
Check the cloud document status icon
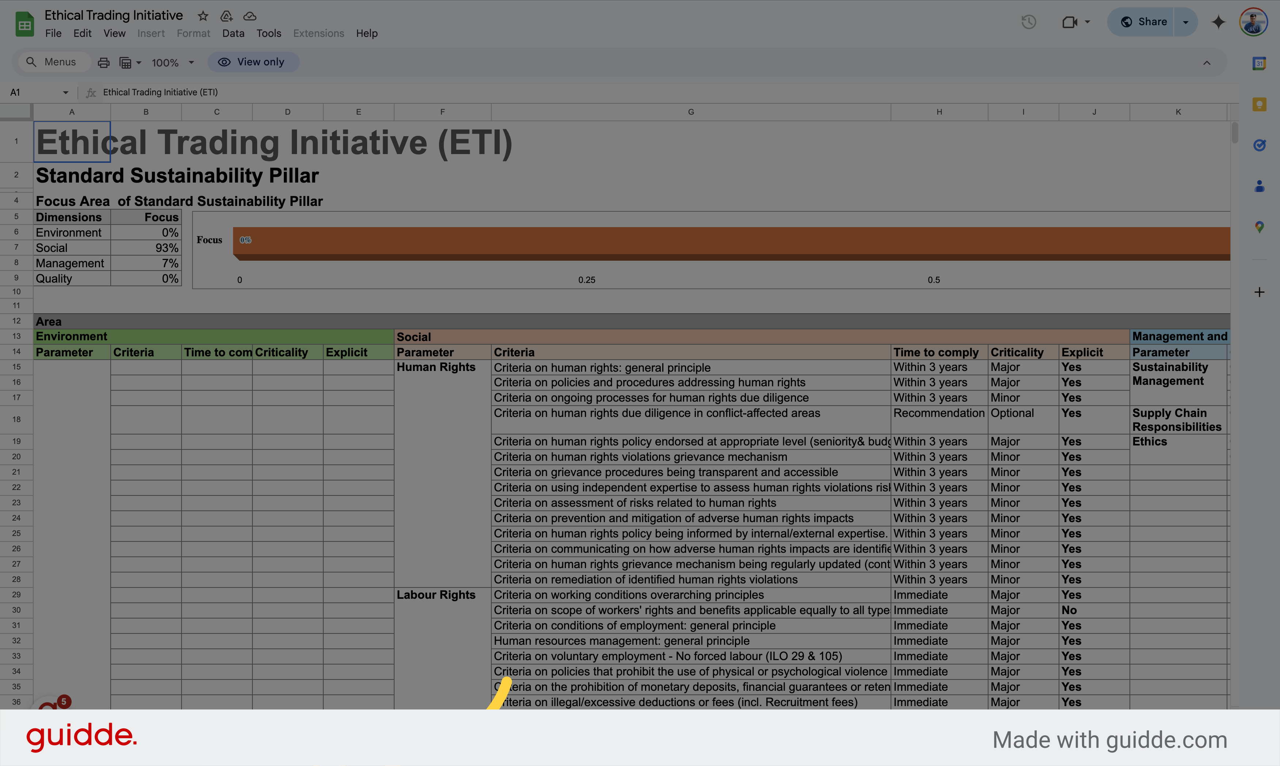[250, 16]
